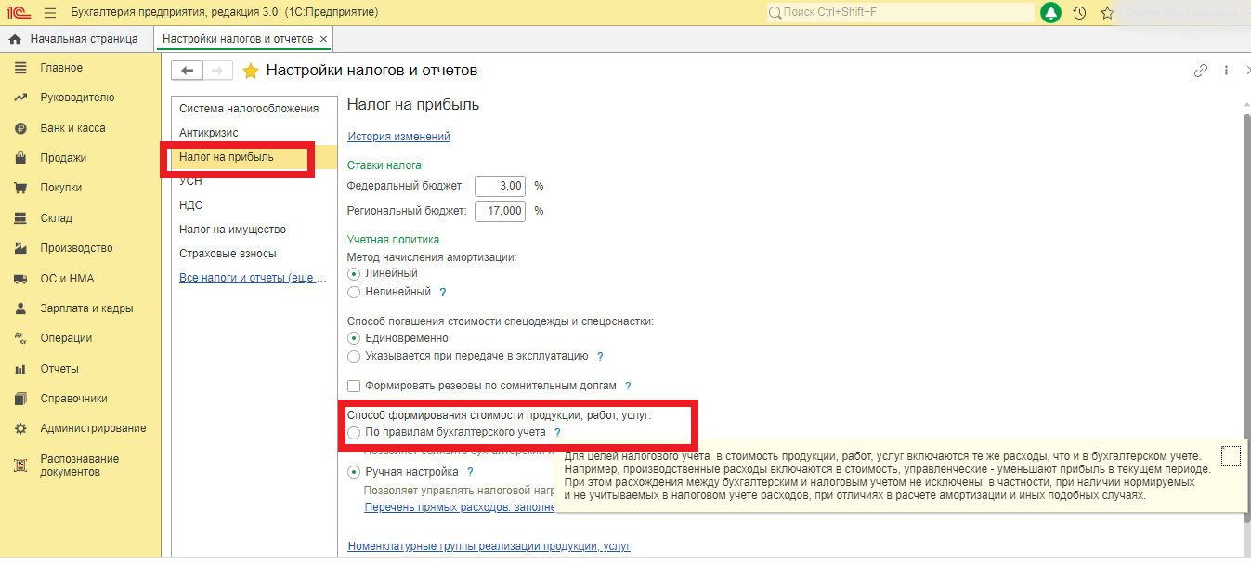1251x564 pixels.
Task: Open favorites star in title bar
Action: [x=1107, y=13]
